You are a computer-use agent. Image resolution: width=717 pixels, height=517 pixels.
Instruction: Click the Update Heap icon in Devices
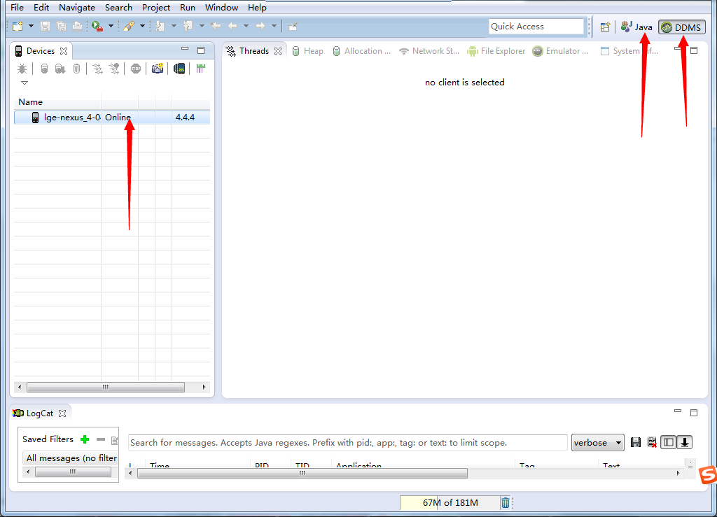pos(44,69)
